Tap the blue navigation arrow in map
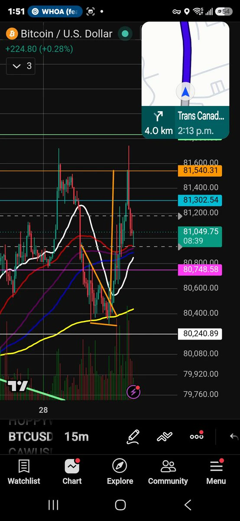The image size is (240, 521). [185, 92]
